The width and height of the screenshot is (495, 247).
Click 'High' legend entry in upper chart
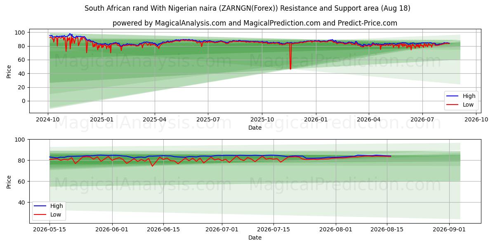pyautogui.click(x=469, y=96)
